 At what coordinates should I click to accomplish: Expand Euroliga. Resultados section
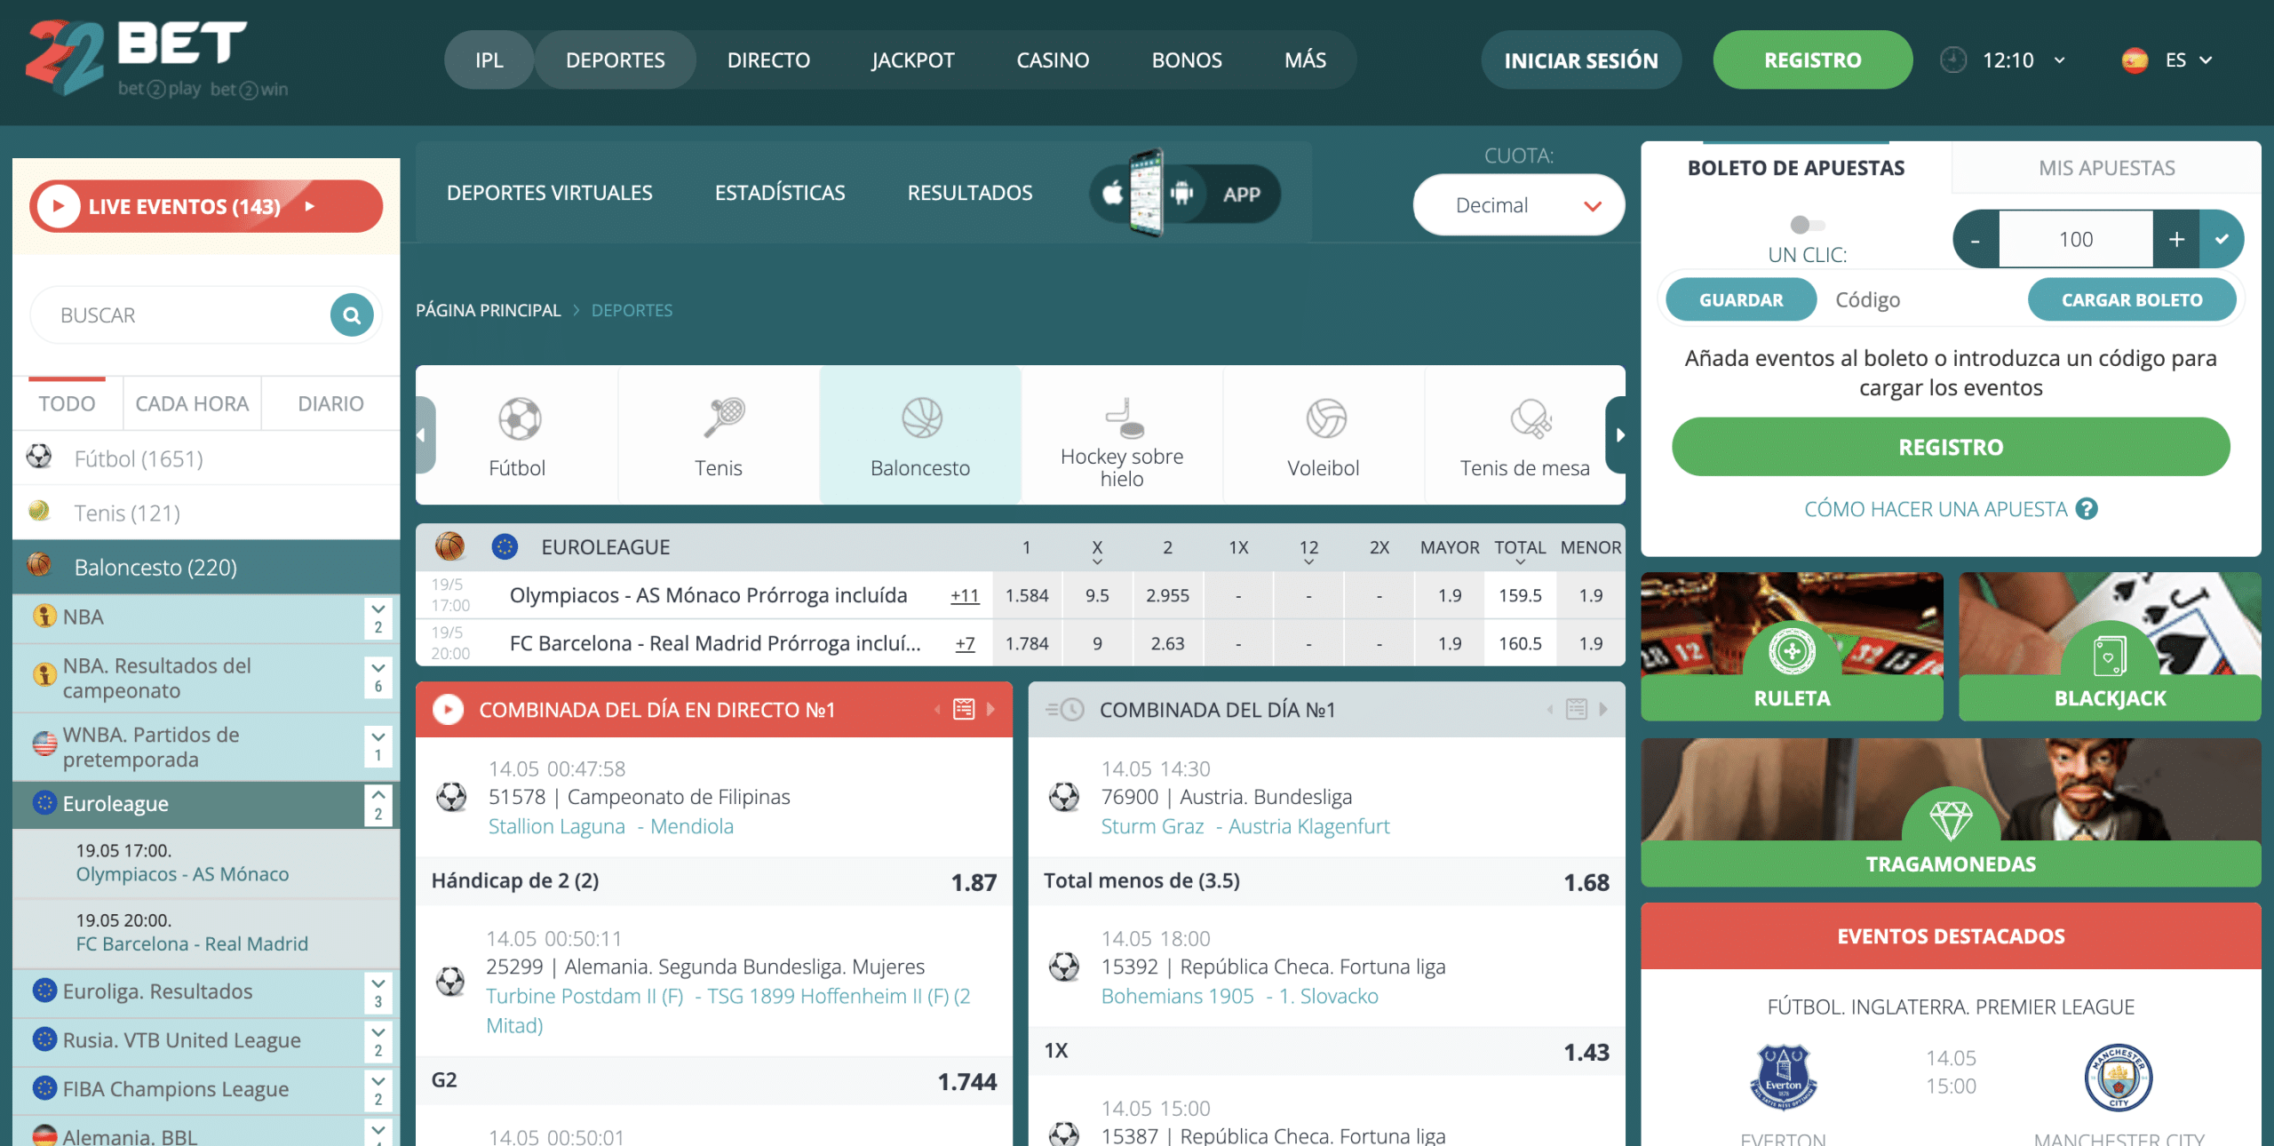click(378, 992)
